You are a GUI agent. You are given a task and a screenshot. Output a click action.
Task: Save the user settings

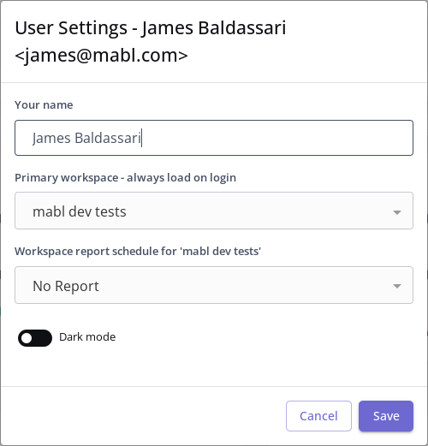click(386, 416)
